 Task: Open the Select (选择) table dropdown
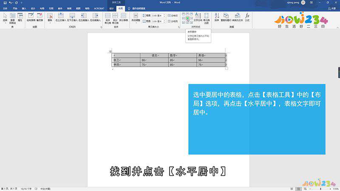(5, 18)
